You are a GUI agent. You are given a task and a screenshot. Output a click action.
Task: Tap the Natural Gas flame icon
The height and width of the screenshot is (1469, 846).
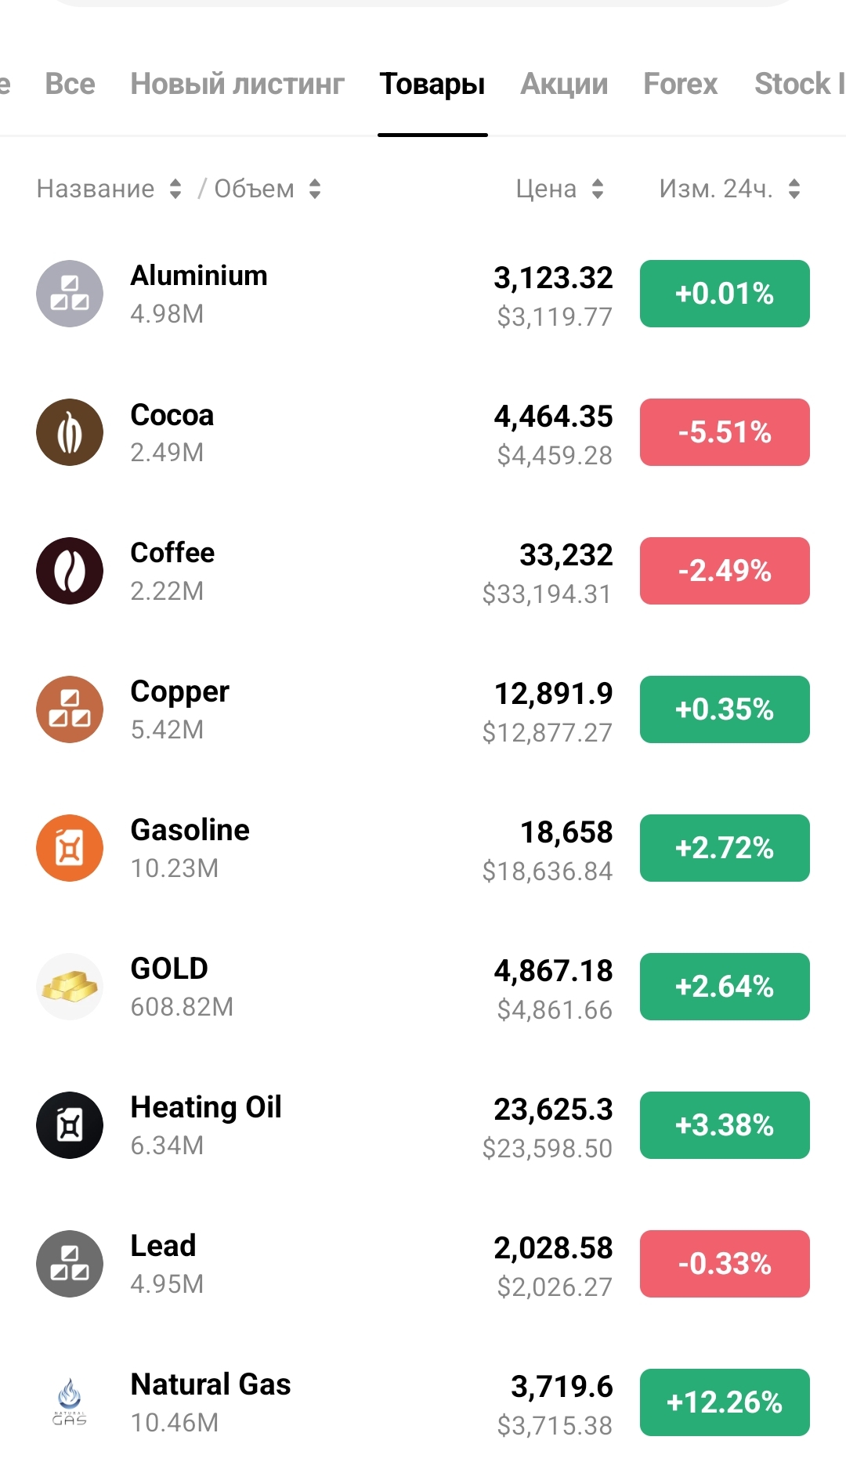(x=70, y=1402)
